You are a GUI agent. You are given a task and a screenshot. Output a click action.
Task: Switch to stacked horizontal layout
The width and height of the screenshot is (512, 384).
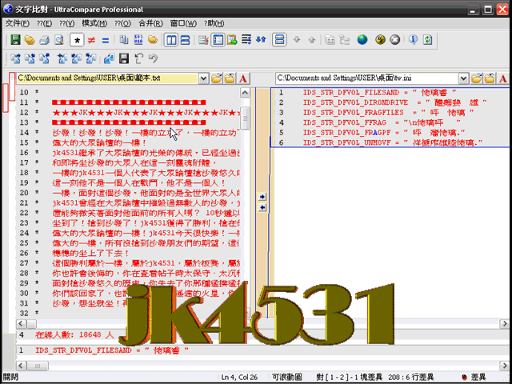pyautogui.click(x=184, y=39)
